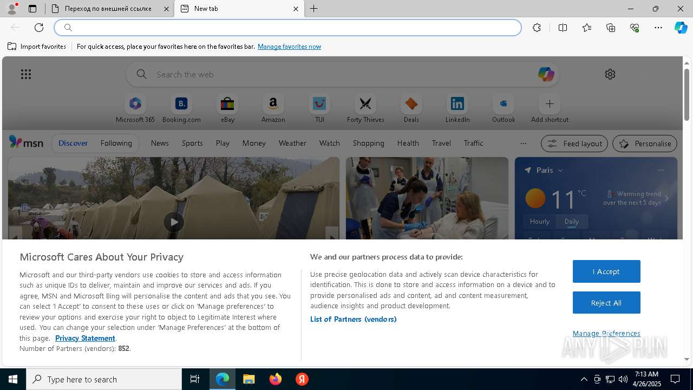
Task: Focus the address bar field
Action: coord(287,28)
